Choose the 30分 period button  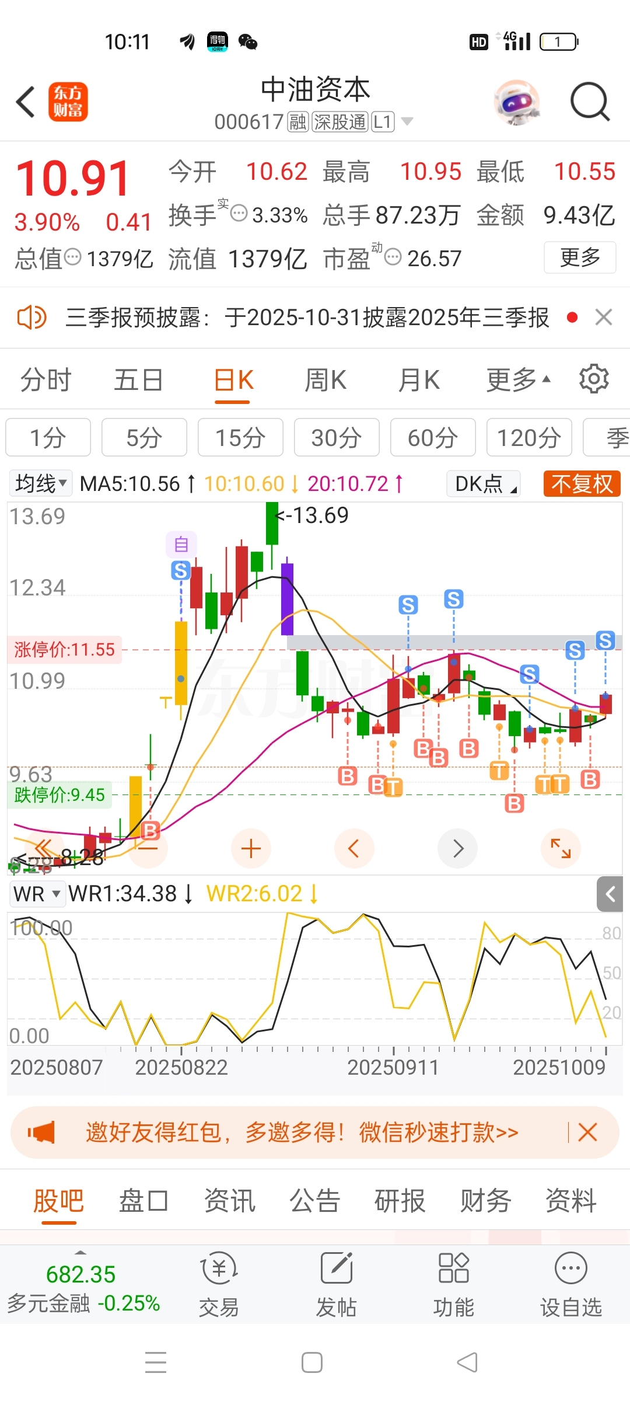coord(337,437)
